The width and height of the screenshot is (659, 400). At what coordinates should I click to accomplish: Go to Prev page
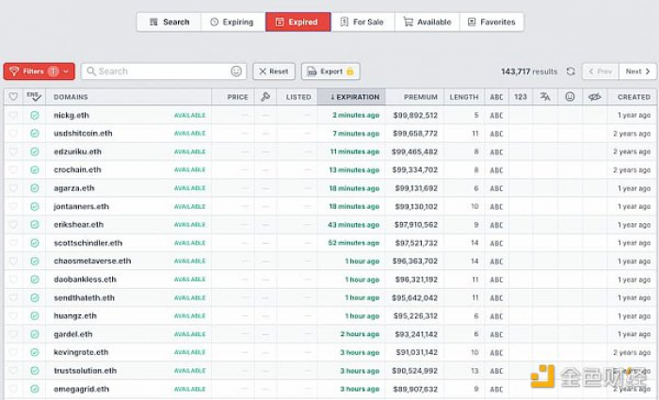[x=601, y=72]
